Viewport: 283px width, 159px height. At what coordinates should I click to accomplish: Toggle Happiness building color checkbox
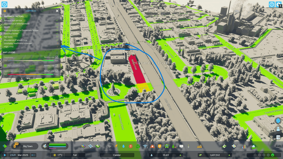[x=57, y=57]
